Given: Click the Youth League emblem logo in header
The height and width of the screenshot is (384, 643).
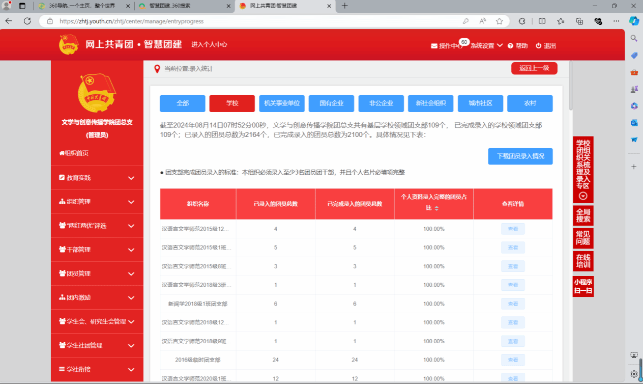Looking at the screenshot, I should (x=69, y=45).
